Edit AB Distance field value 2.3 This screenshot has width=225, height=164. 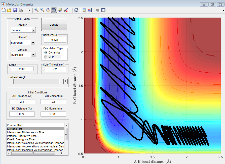tap(22, 102)
